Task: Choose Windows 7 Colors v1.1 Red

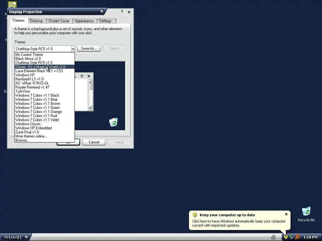Action: pos(45,116)
